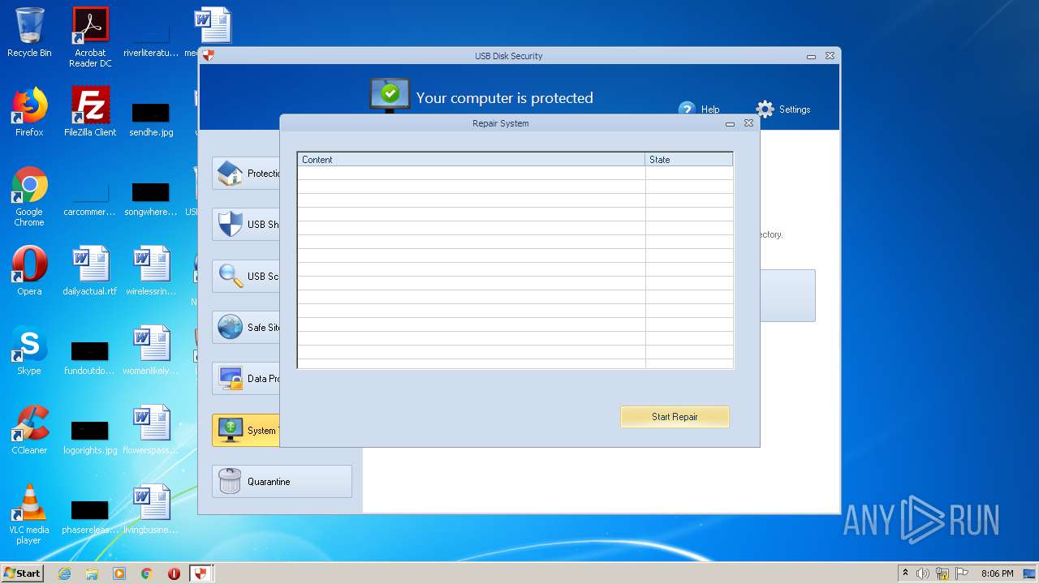Launch Opera desktop icon
Screen dimensions: 1039x584
coord(29,272)
